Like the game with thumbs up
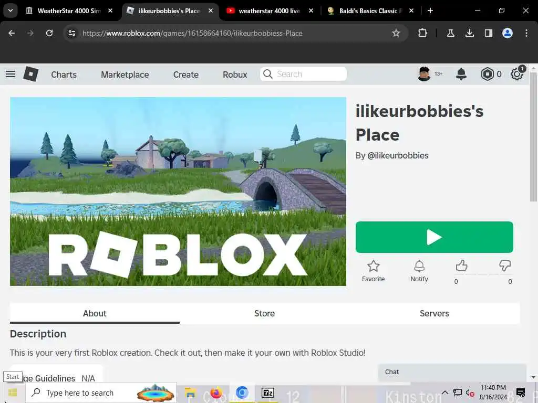This screenshot has width=538, height=403. (x=461, y=266)
